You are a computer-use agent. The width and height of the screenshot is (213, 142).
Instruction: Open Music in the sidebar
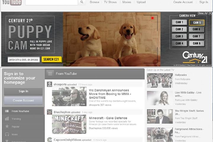tap(14, 134)
